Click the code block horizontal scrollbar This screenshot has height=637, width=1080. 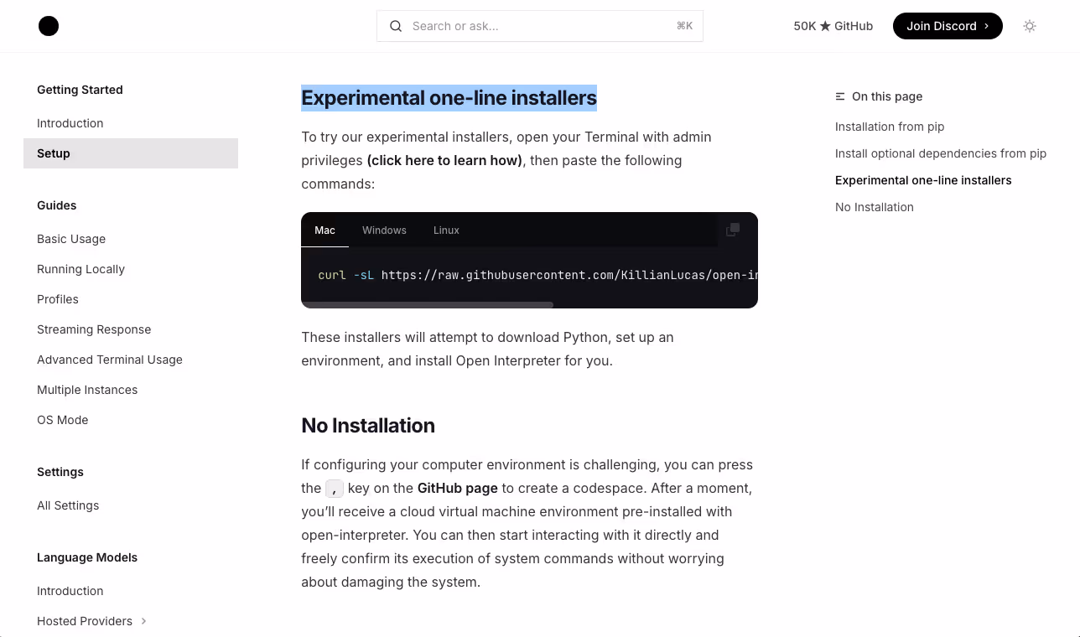click(x=428, y=305)
